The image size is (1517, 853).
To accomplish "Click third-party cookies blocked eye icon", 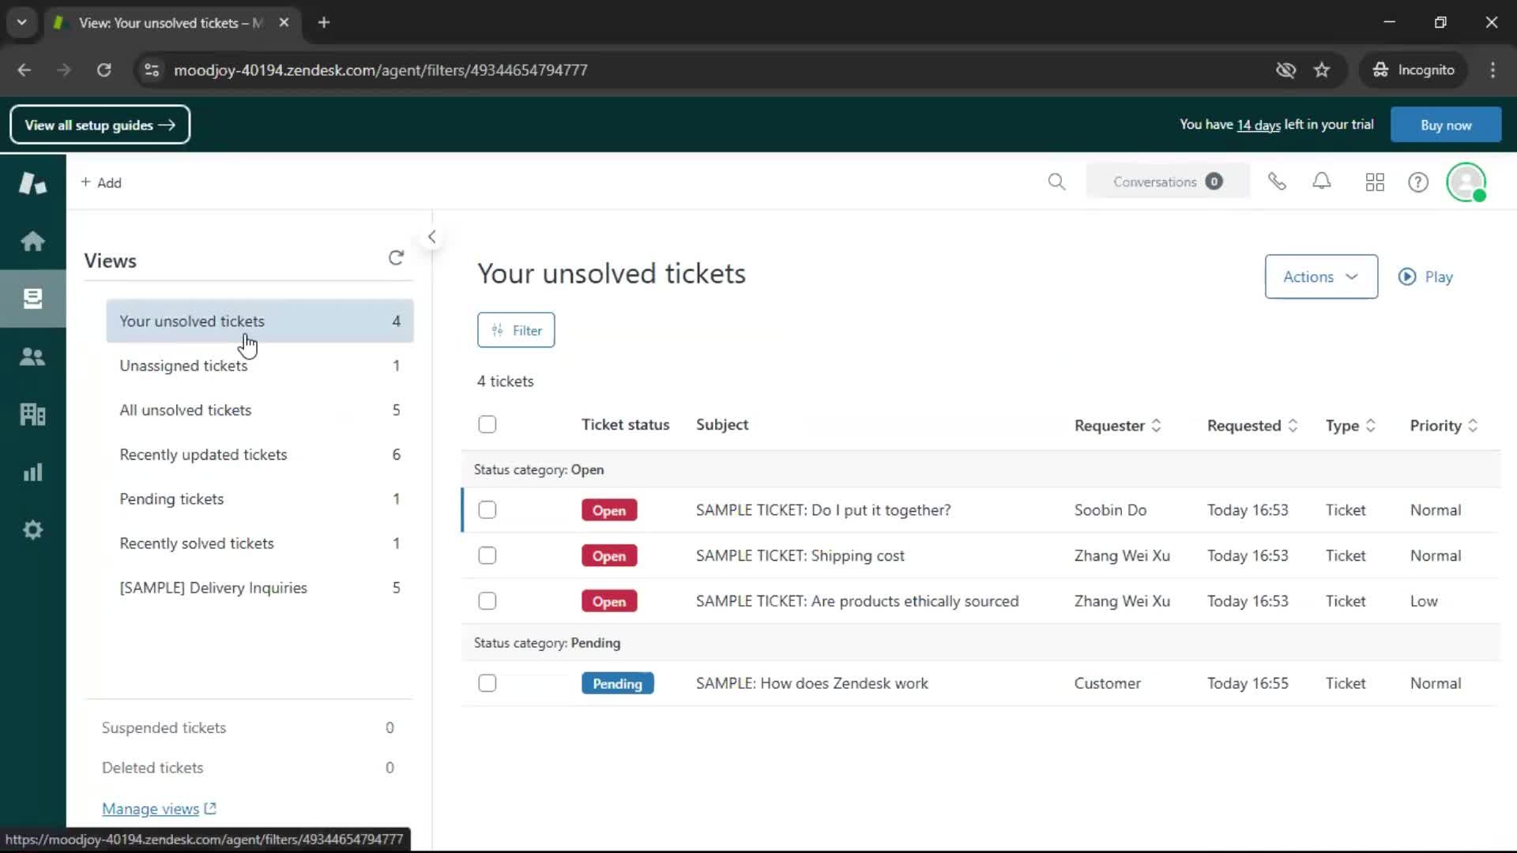I will [x=1285, y=70].
